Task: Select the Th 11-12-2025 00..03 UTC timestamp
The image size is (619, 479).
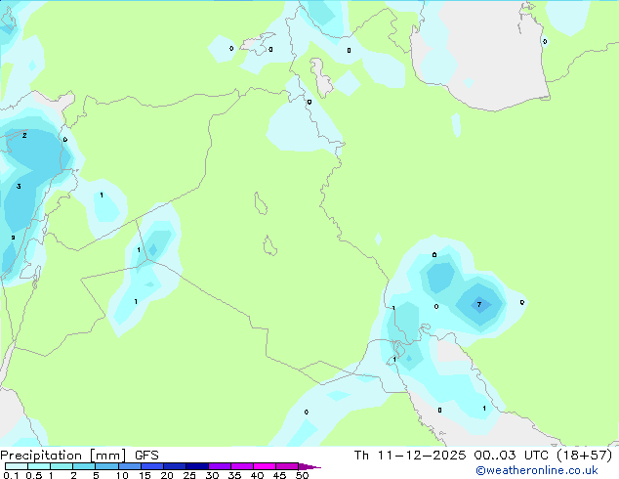Action: pos(453,456)
